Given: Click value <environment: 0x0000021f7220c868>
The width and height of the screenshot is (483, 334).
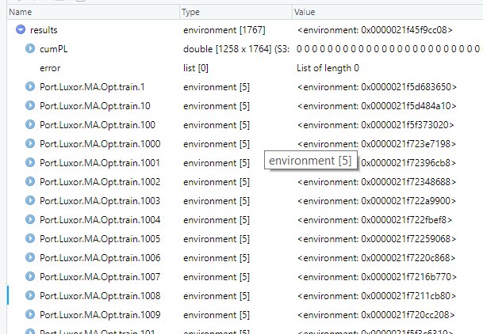Looking at the screenshot, I should (x=376, y=258).
